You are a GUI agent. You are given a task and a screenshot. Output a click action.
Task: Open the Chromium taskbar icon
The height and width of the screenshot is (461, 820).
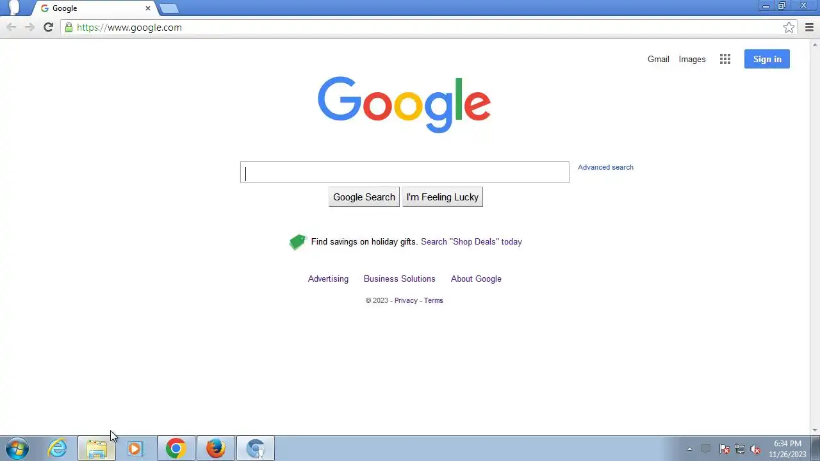[255, 449]
